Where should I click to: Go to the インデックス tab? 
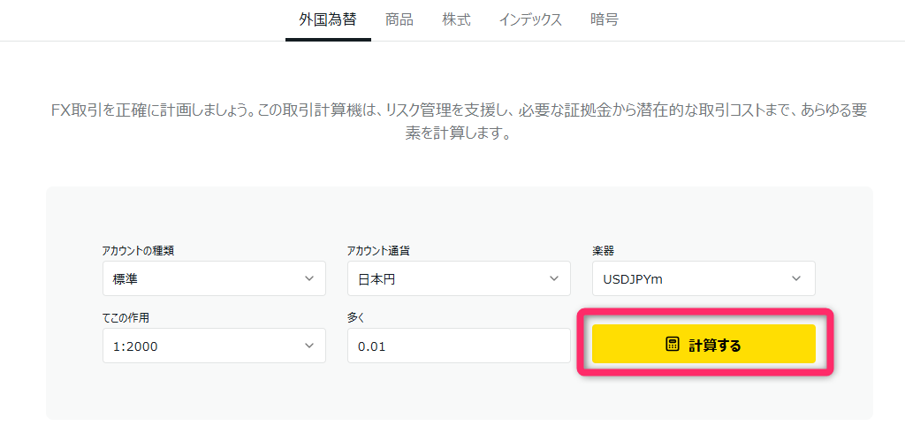tap(530, 19)
